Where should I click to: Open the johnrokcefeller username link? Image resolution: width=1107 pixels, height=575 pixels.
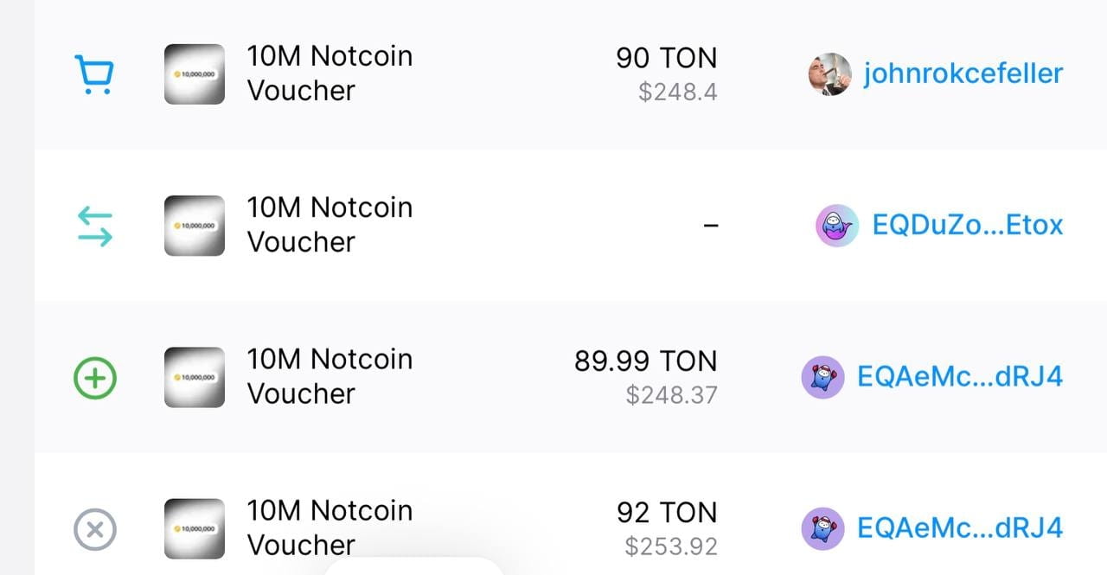point(961,74)
